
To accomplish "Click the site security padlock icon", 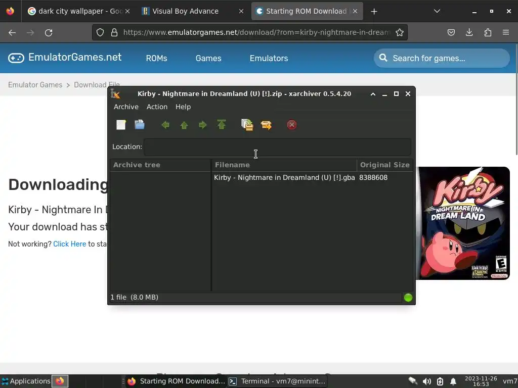I will (114, 32).
